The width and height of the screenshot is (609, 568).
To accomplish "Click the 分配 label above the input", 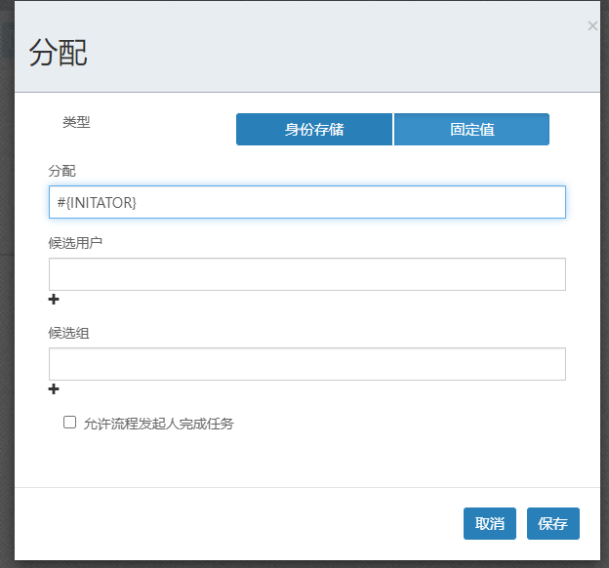I will click(x=61, y=171).
